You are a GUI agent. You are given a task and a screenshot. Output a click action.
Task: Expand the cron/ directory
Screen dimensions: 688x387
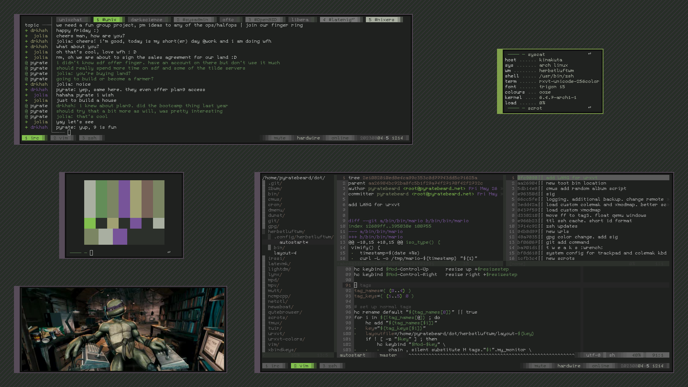point(275,205)
